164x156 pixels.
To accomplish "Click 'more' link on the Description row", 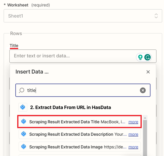I will point(133,134).
